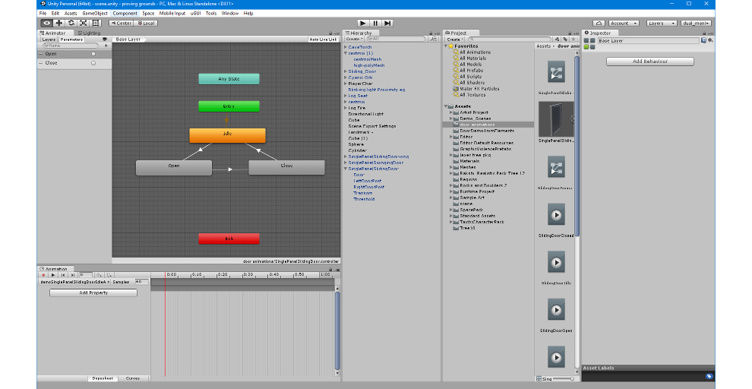Click the Add Behaviour button
Image resolution: width=752 pixels, height=389 pixels.
point(650,62)
